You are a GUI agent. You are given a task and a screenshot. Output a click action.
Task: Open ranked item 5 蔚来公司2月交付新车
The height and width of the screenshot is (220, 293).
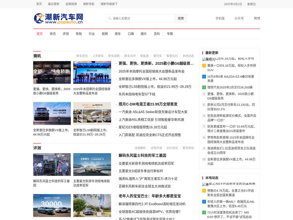click(x=231, y=107)
